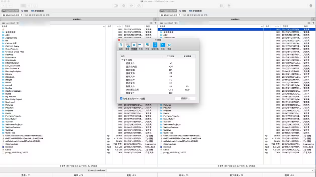
Task: Click the info icon at toolbar far right
Action: [x=311, y=6]
